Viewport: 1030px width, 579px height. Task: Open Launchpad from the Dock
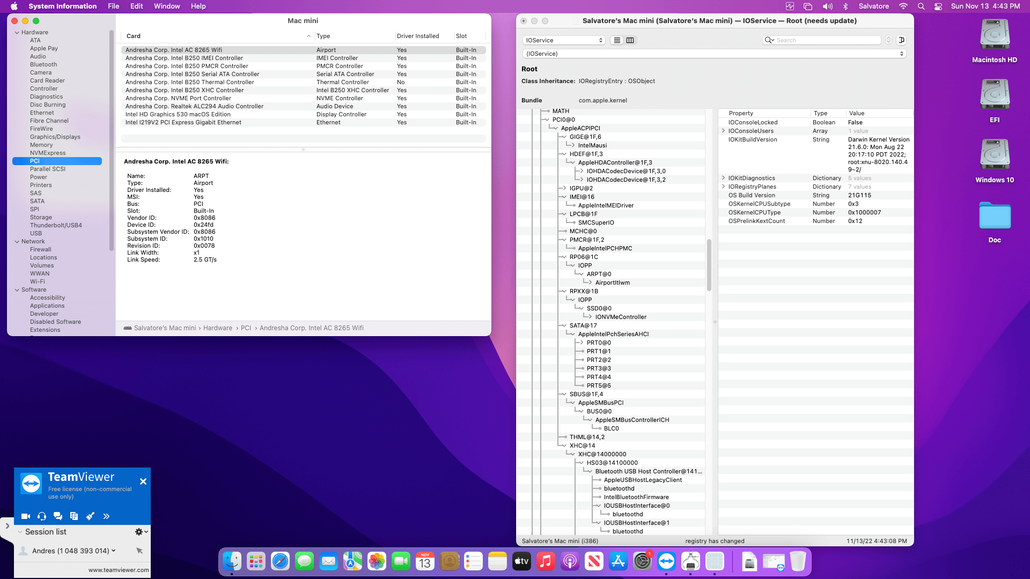pyautogui.click(x=256, y=561)
